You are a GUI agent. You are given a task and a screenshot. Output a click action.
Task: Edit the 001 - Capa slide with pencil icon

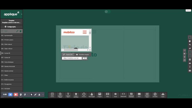(x=17, y=31)
